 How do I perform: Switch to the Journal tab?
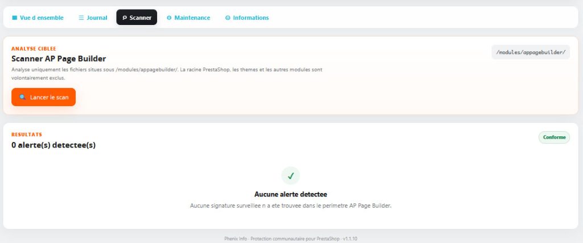pos(93,18)
